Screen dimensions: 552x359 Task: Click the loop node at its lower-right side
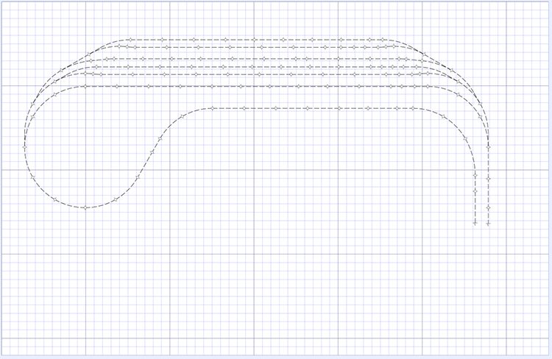[x=116, y=199]
